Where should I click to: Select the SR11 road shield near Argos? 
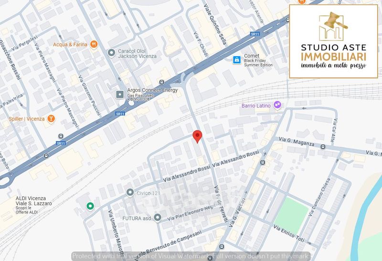click(x=120, y=114)
